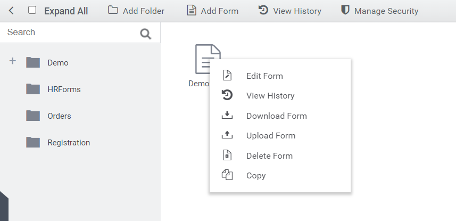Select the Demo folder in the tree
456x221 pixels.
(57, 62)
